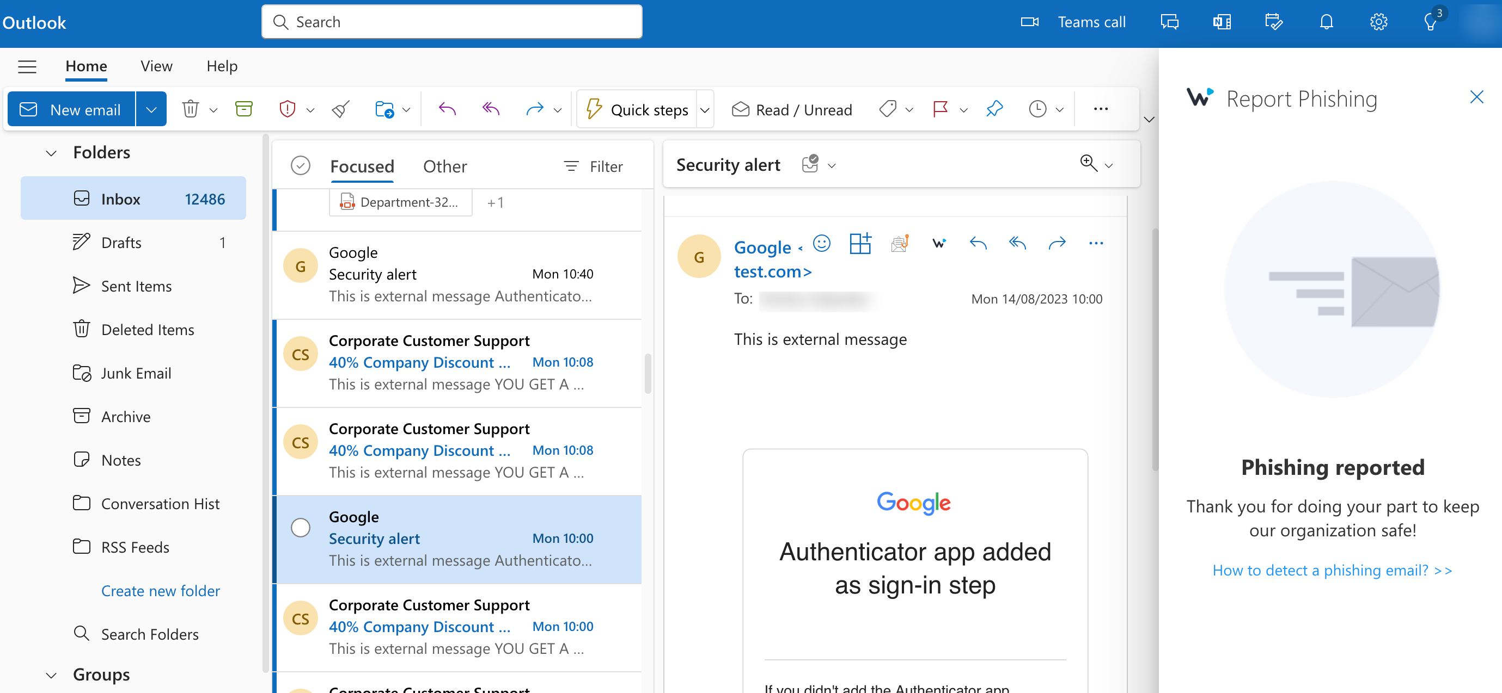Open the Other inbox tab
Image resolution: width=1502 pixels, height=693 pixels.
pyautogui.click(x=445, y=166)
